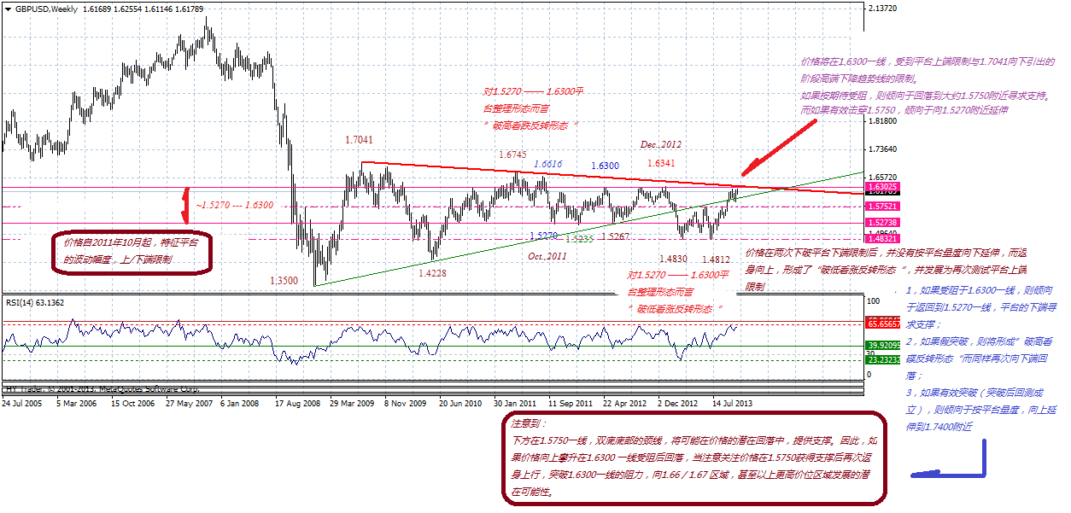Select the 1.3500 bottom price label
This screenshot has width=1071, height=513.
pos(284,280)
